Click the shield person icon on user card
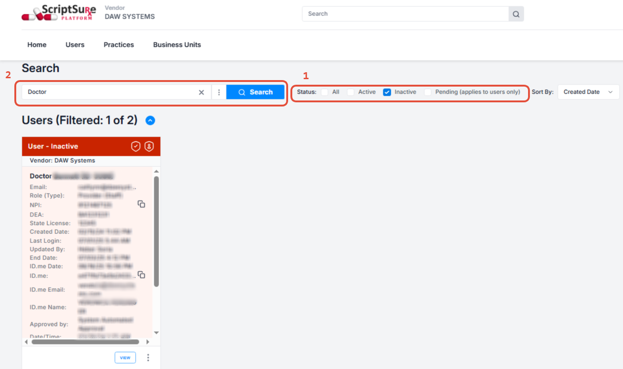 pyautogui.click(x=149, y=146)
